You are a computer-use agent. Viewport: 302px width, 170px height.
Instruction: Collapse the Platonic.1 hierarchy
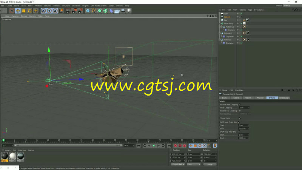(x=220, y=33)
